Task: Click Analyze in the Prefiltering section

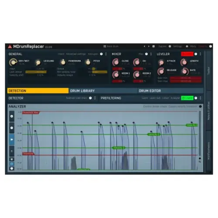Action: (175, 98)
